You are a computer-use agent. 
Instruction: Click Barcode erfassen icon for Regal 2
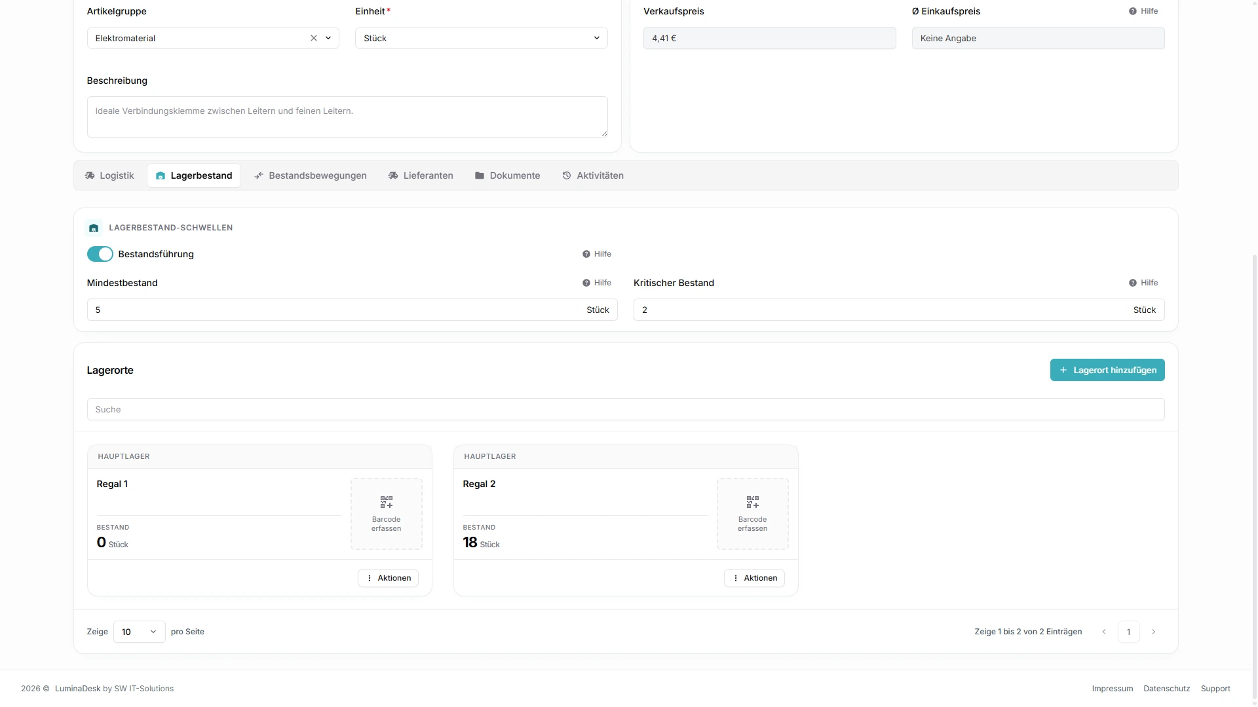pyautogui.click(x=753, y=502)
